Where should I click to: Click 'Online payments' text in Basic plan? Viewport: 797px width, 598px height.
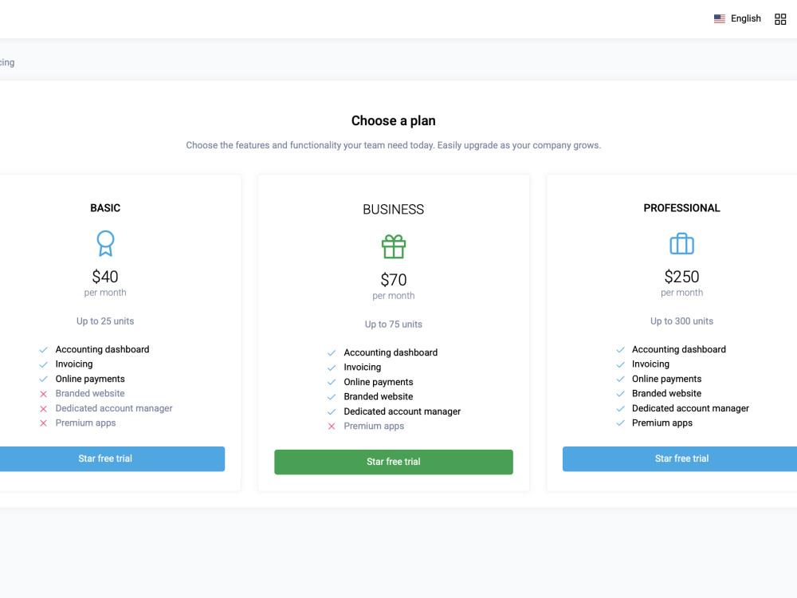pos(90,379)
